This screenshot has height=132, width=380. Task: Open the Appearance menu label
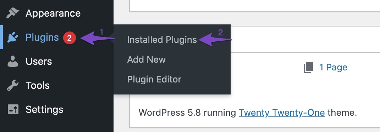53,13
